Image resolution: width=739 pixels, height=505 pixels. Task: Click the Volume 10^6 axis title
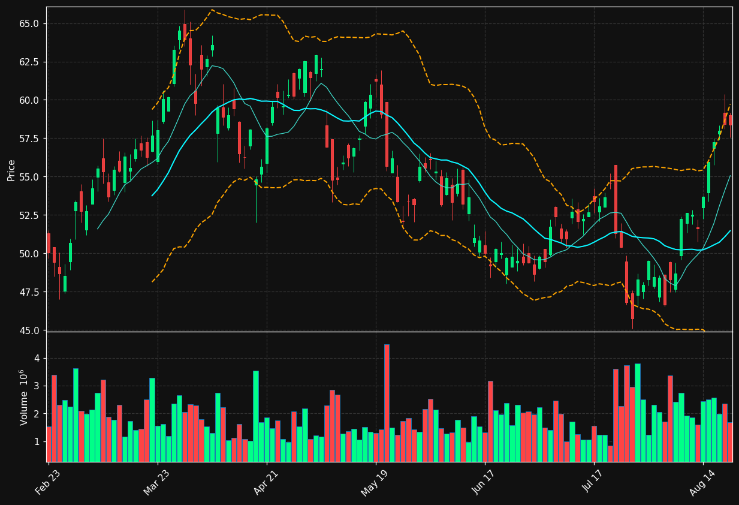tap(24, 397)
